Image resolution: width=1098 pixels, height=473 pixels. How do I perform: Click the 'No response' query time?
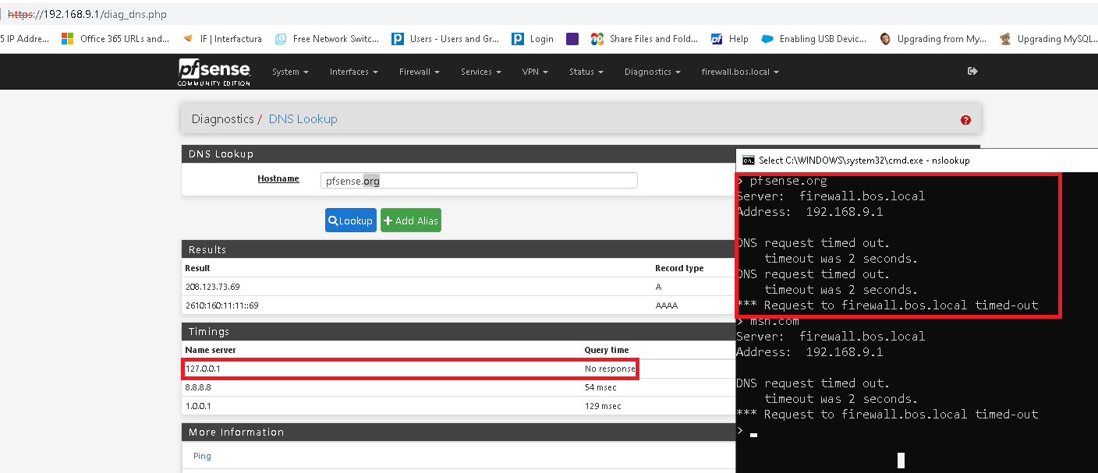click(610, 369)
